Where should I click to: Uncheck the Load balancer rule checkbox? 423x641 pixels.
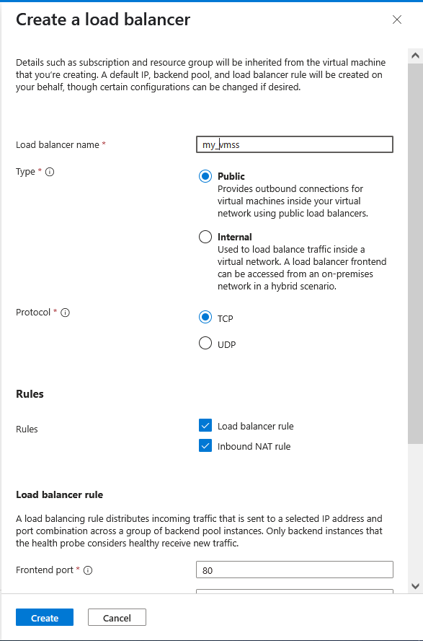point(205,426)
